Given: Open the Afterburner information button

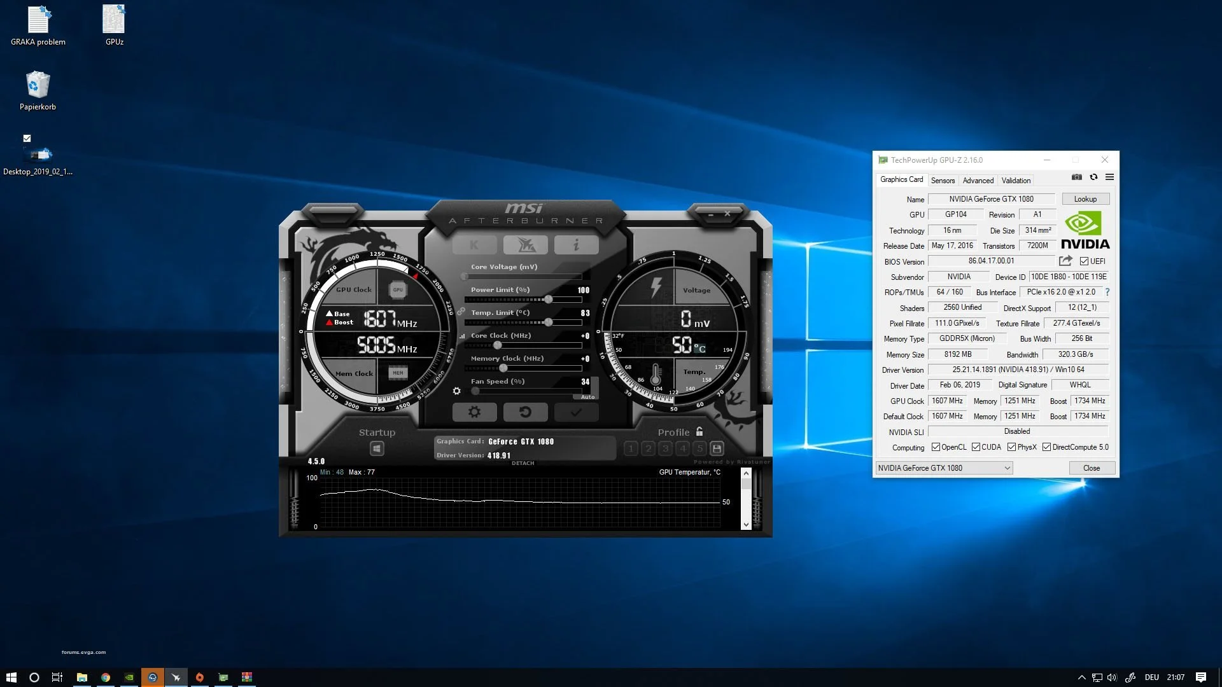Looking at the screenshot, I should tap(576, 245).
